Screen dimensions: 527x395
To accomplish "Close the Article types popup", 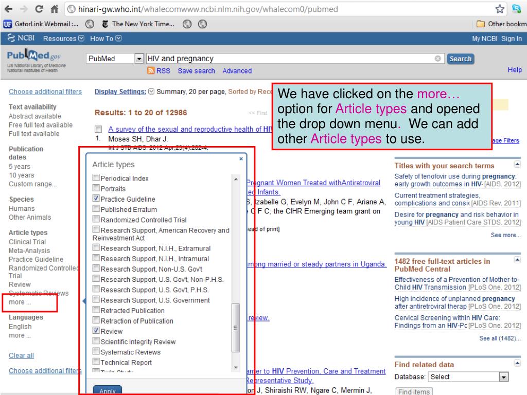I will (x=241, y=158).
